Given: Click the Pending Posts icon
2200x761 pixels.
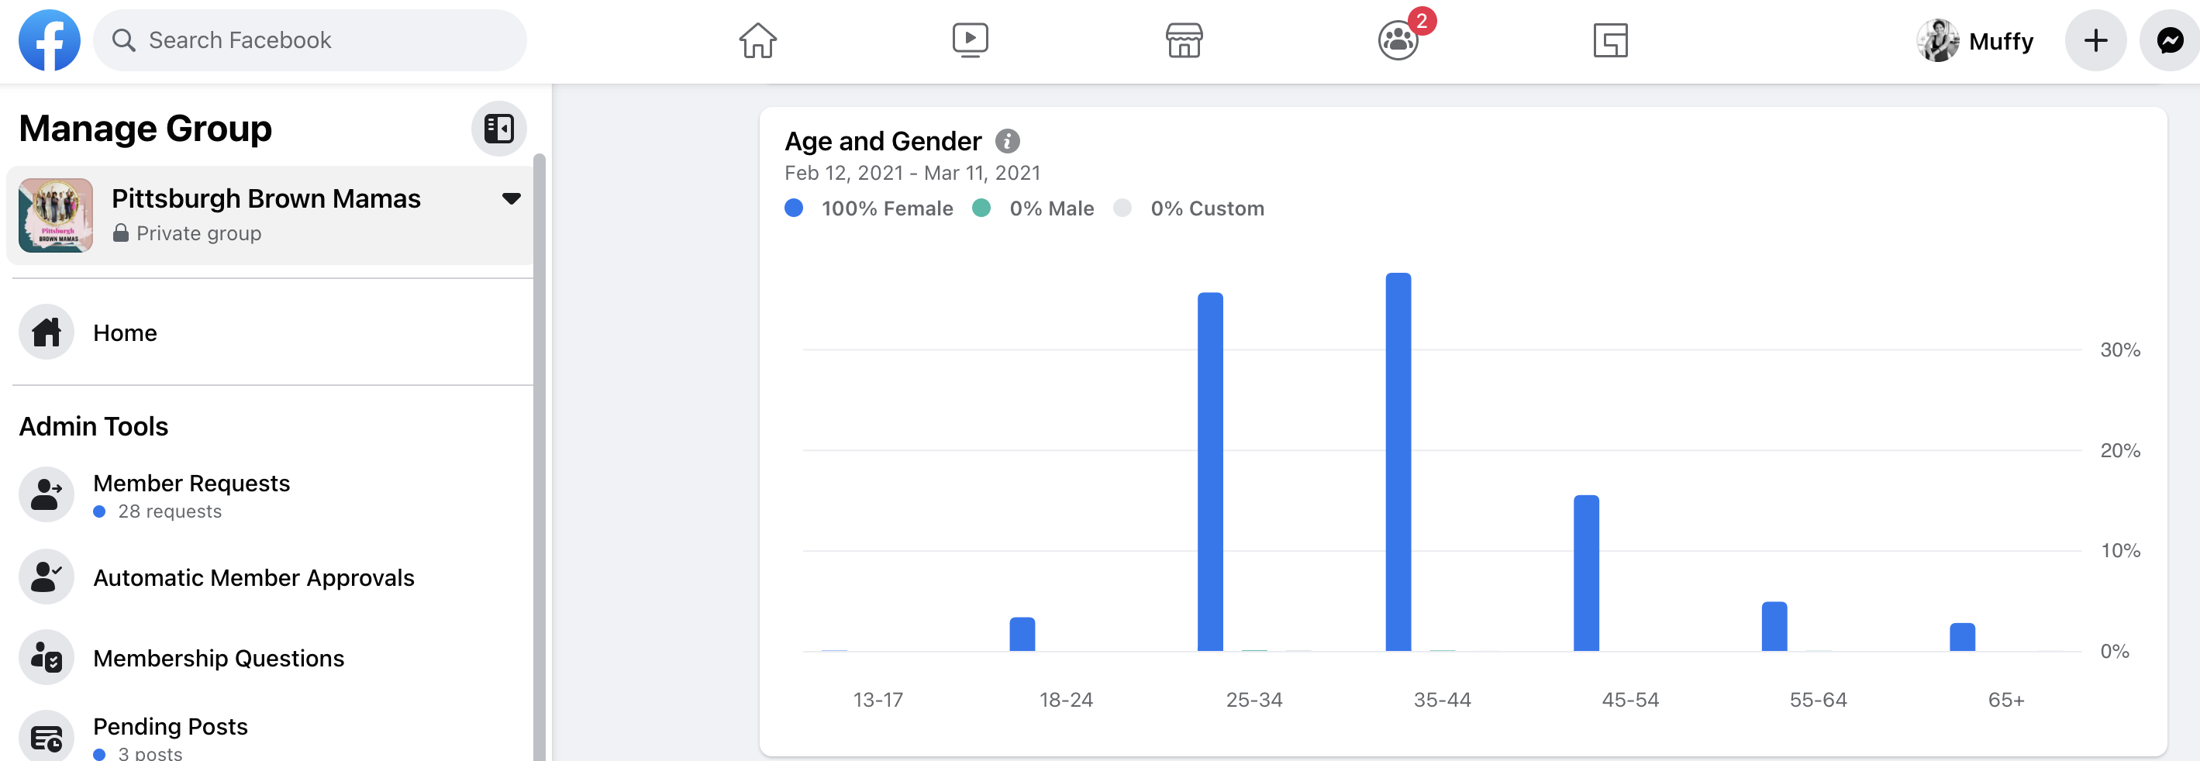Looking at the screenshot, I should click(x=47, y=736).
